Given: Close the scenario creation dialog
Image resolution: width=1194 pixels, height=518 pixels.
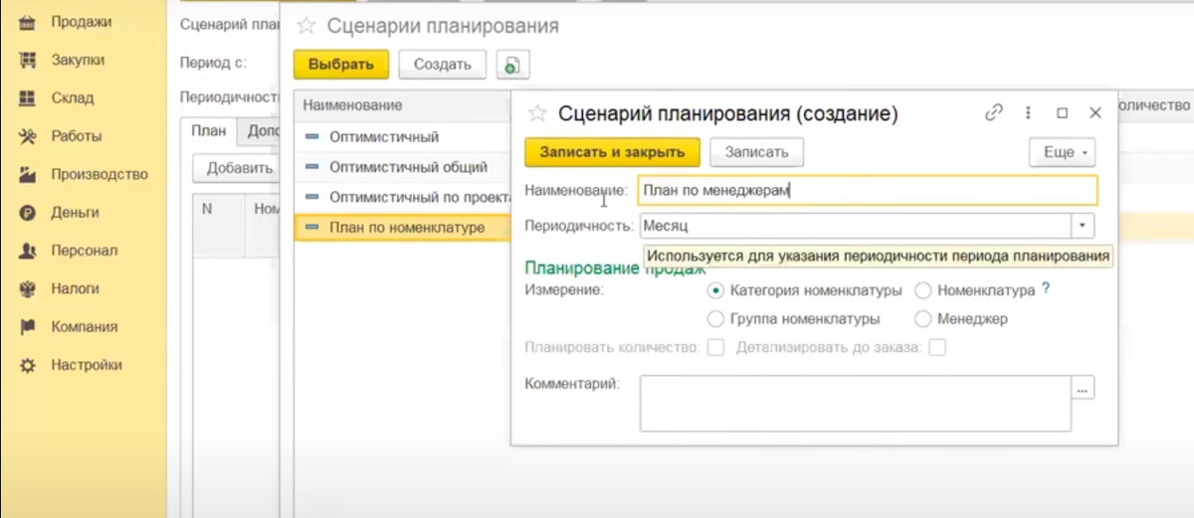Looking at the screenshot, I should click(1095, 113).
